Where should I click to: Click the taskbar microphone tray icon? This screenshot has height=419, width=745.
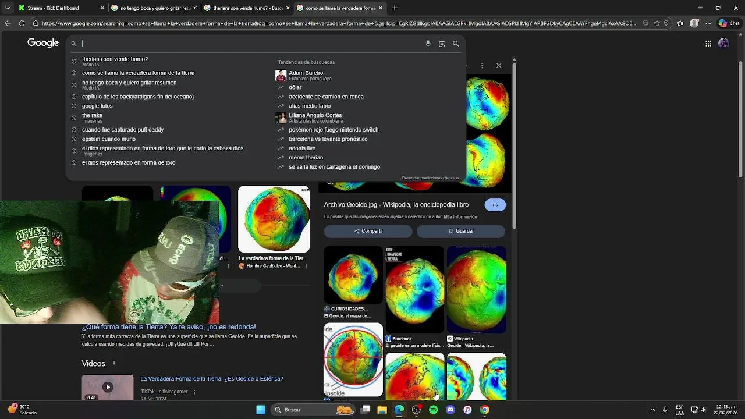665,410
